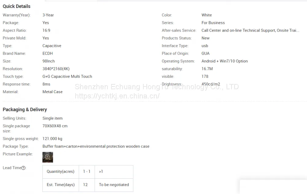Click the Est. Time(days) table cell

(61, 185)
